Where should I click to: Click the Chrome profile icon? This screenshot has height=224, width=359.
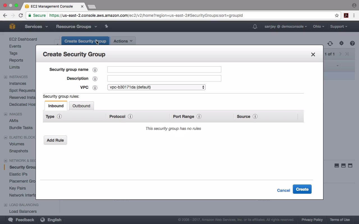pos(354,5)
